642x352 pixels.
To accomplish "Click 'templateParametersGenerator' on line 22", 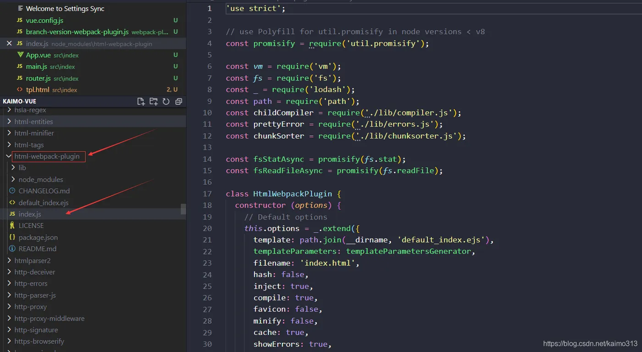I will click(409, 251).
